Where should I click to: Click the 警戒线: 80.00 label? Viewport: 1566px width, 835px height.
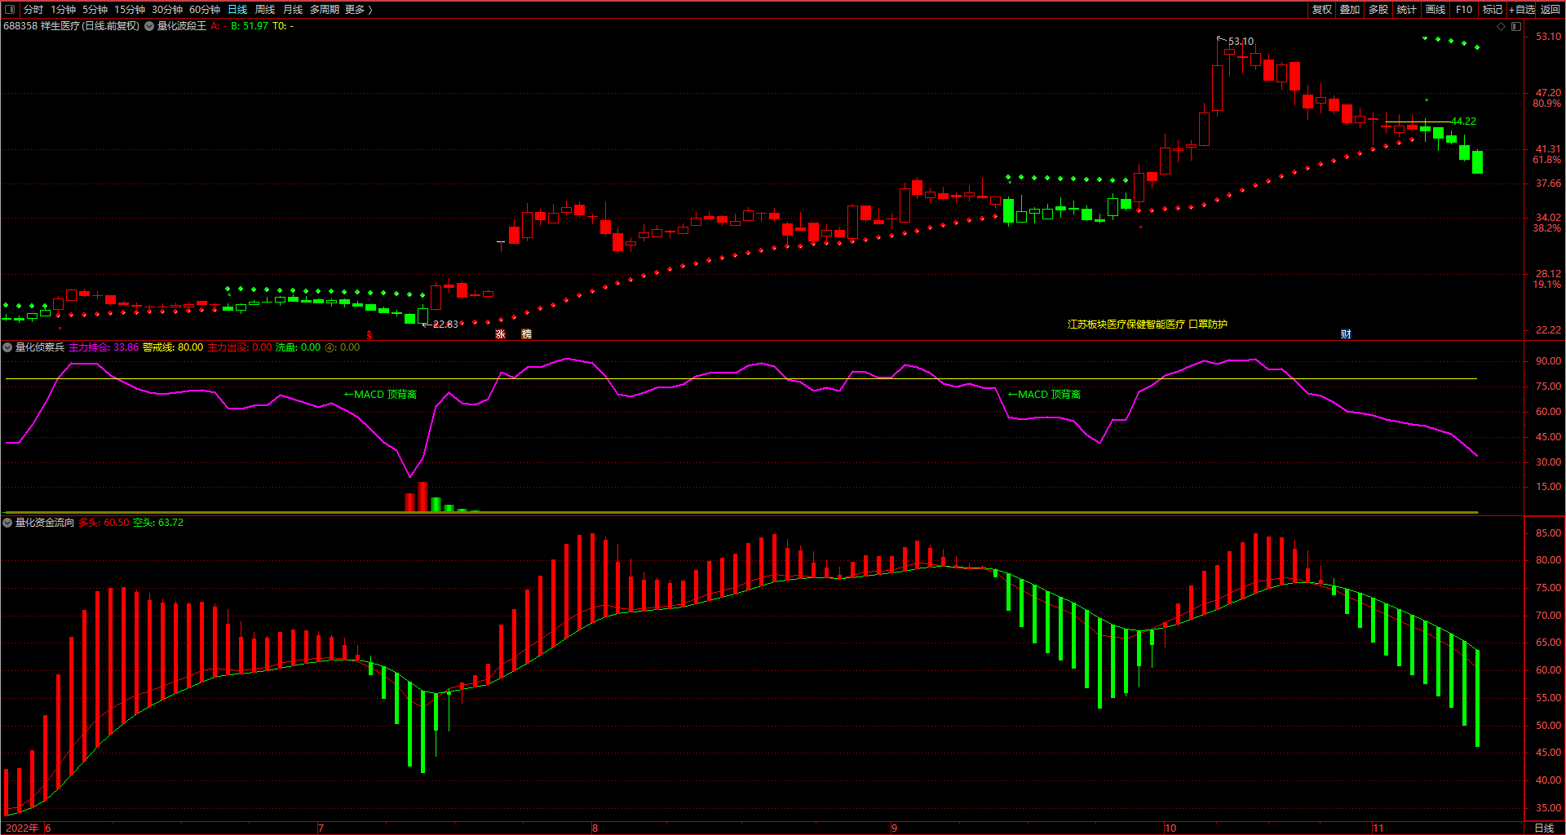[x=173, y=347]
